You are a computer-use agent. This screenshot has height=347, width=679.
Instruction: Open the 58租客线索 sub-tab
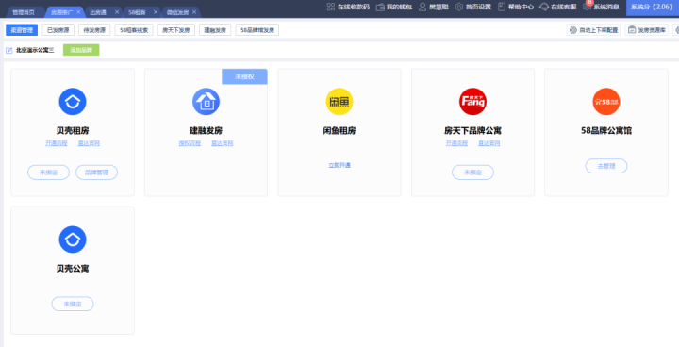[134, 30]
